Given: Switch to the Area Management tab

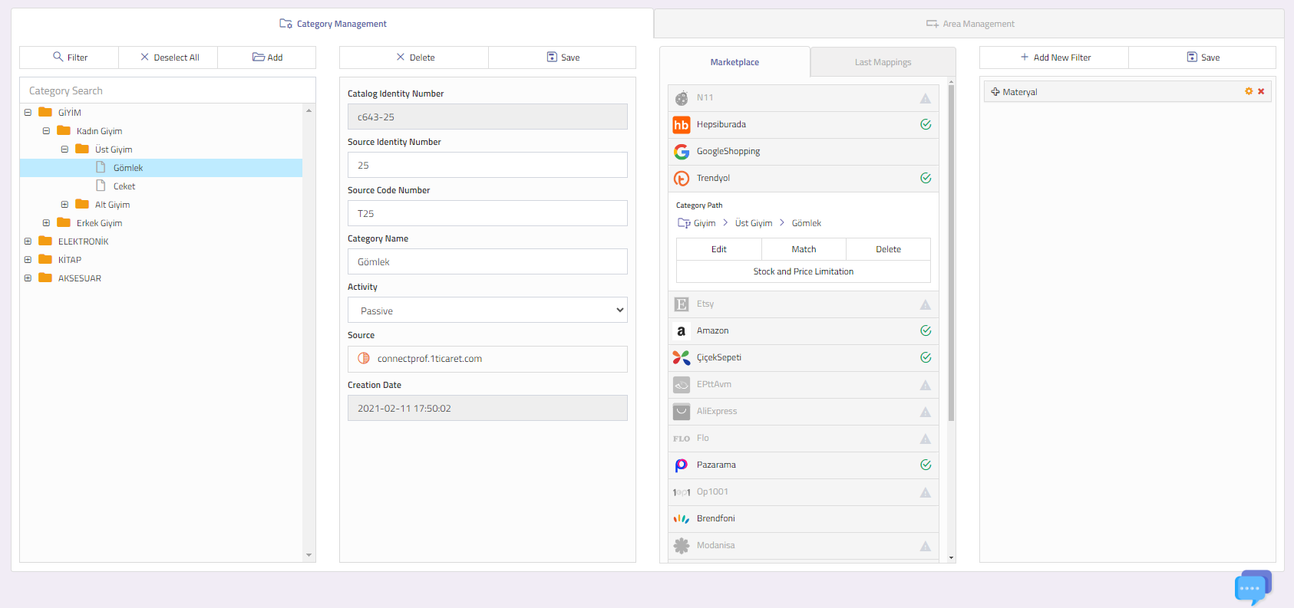Looking at the screenshot, I should [x=969, y=24].
